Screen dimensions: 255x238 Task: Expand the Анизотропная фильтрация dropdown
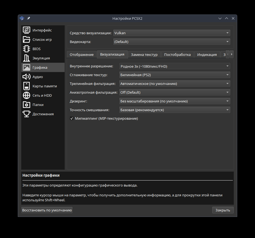(x=175, y=93)
